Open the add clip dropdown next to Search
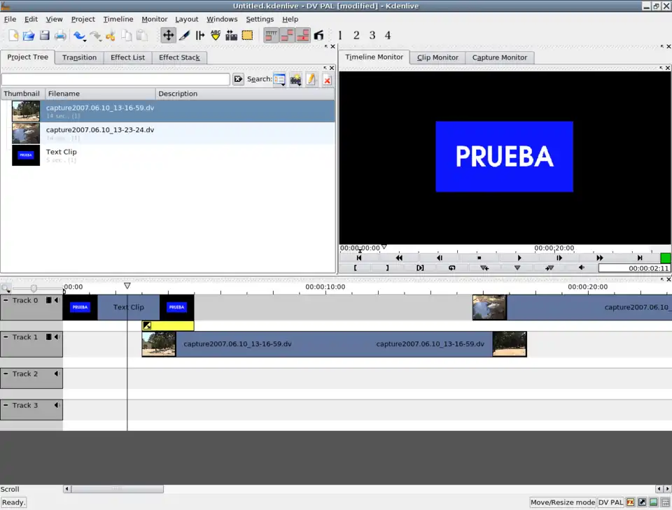Image resolution: width=672 pixels, height=510 pixels. 279,79
